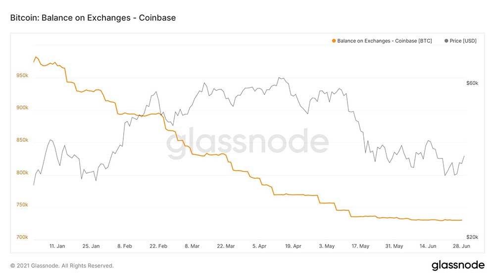Select the chart title text
The height and width of the screenshot is (278, 495).
tap(93, 18)
